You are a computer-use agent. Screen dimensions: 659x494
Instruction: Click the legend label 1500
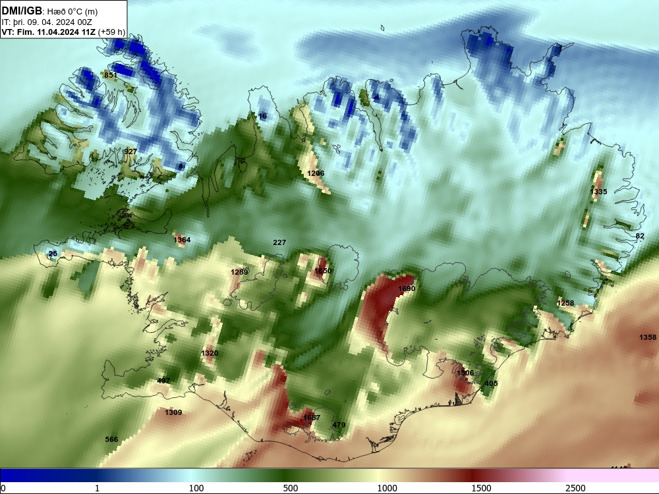point(482,488)
